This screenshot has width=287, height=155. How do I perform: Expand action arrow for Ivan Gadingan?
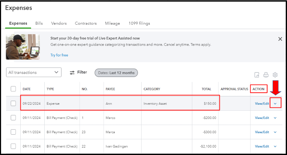pyautogui.click(x=275, y=146)
